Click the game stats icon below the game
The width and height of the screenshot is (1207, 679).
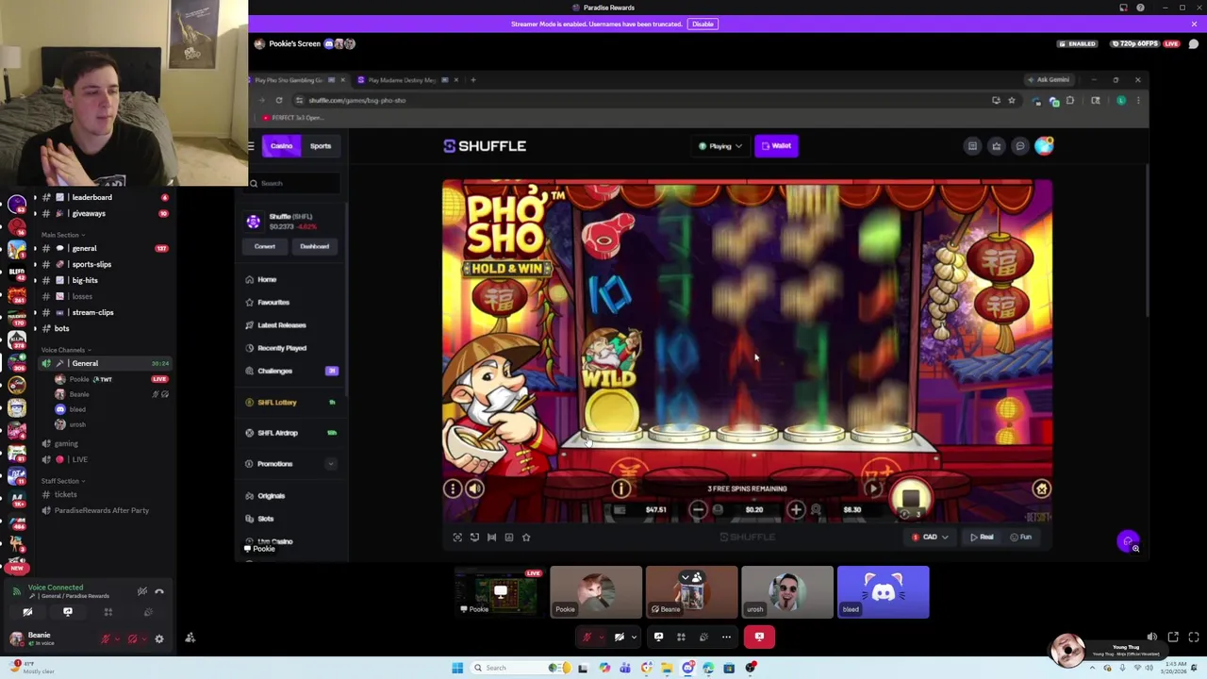pyautogui.click(x=509, y=538)
